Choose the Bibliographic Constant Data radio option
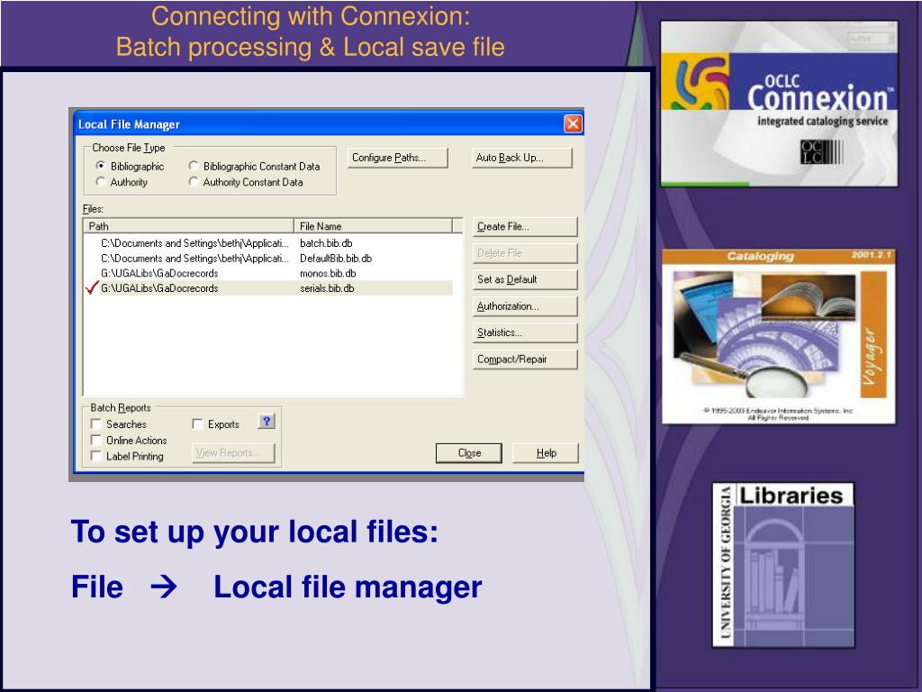 193,166
